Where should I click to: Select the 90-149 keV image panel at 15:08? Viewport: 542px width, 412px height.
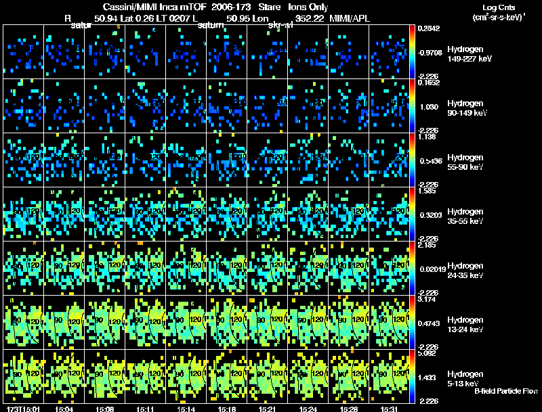coord(105,106)
